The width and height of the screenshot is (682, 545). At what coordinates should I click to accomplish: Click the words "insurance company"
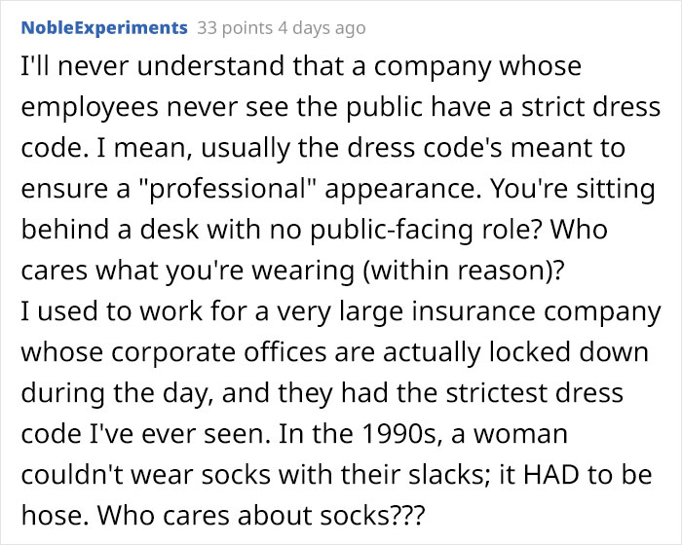point(536,311)
